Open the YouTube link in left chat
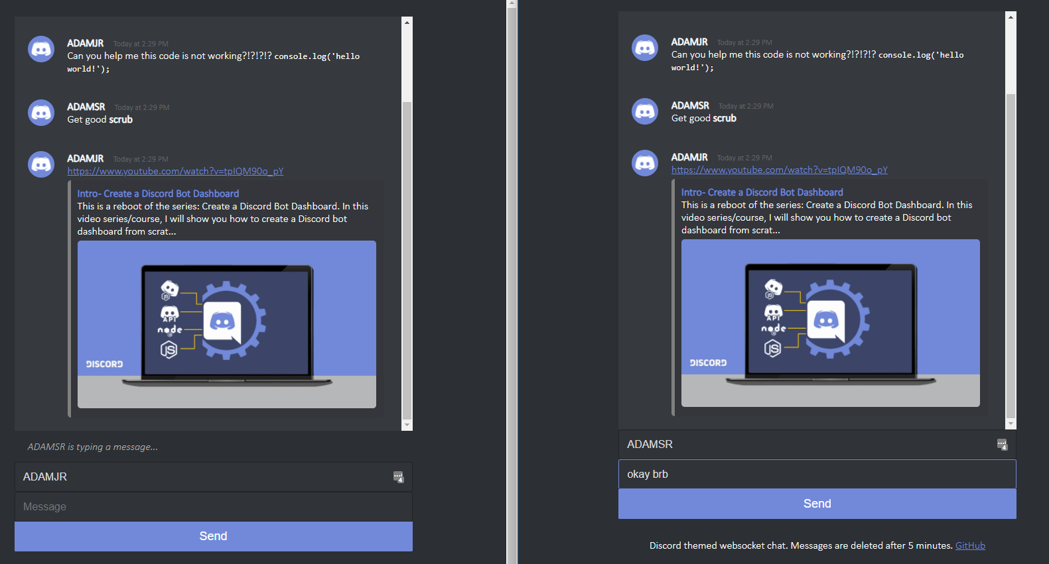The width and height of the screenshot is (1049, 564). pos(175,171)
